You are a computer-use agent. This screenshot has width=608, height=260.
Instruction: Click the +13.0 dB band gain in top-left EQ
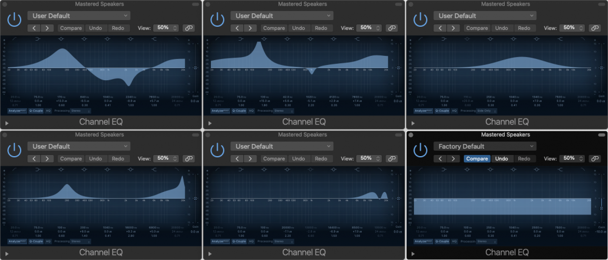click(61, 101)
